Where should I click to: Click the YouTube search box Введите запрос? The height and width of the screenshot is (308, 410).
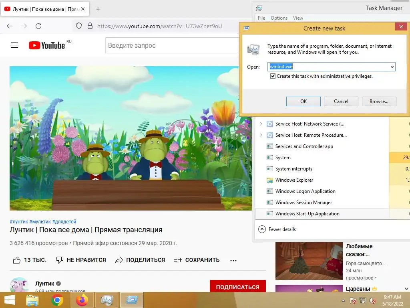pyautogui.click(x=172, y=46)
